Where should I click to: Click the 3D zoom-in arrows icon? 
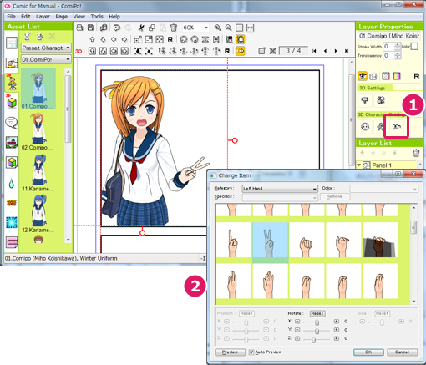point(138,51)
